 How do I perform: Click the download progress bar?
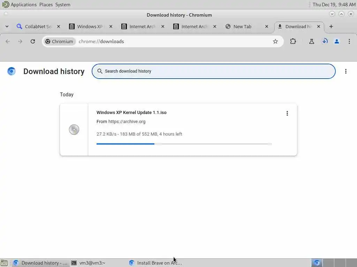coord(184,144)
